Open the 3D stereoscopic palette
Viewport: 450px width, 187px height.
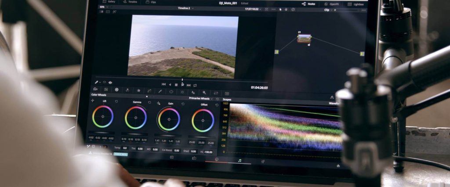coord(227,93)
